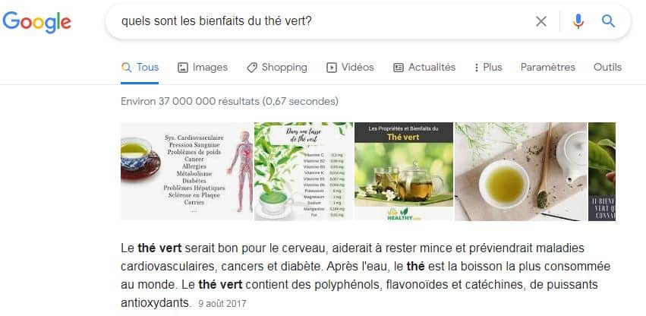Open the green tea bowl and teapot photo
Screen dimensions: 646x316
[520, 171]
